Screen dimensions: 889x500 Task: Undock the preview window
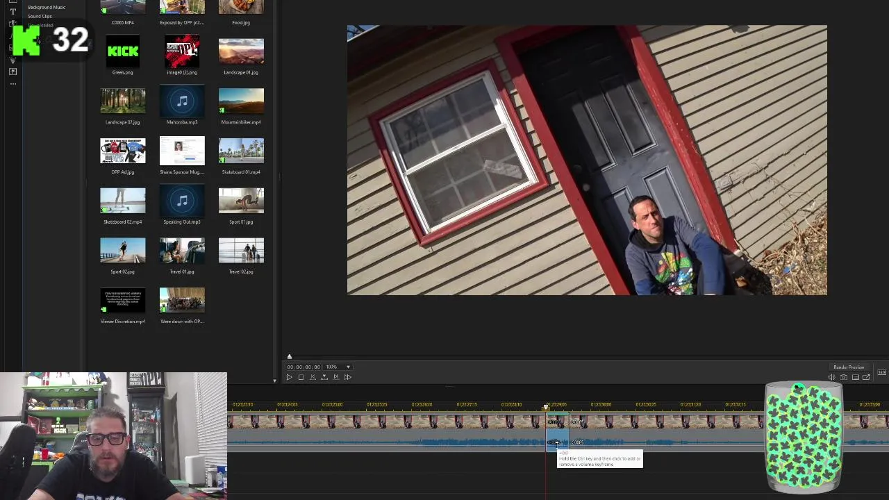866,377
